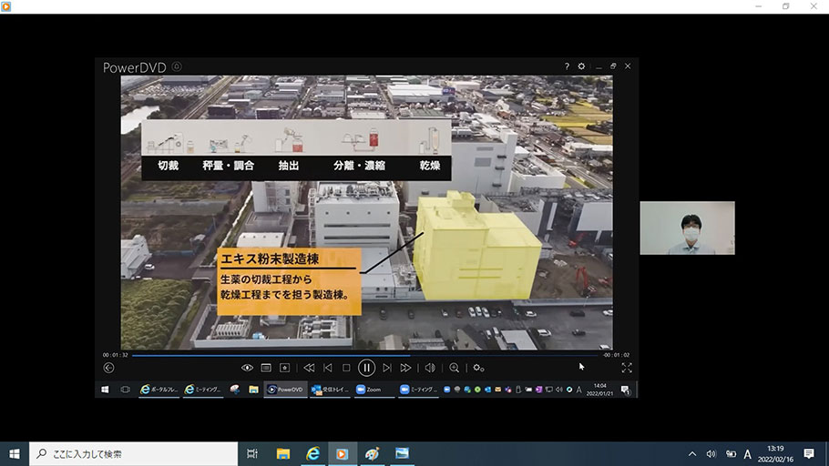Screen dimensions: 829x466
Task: Click the stop button in PowerDVD
Action: [x=346, y=368]
